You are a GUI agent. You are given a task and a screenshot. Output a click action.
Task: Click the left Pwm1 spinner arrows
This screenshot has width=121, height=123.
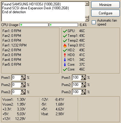[23, 78]
